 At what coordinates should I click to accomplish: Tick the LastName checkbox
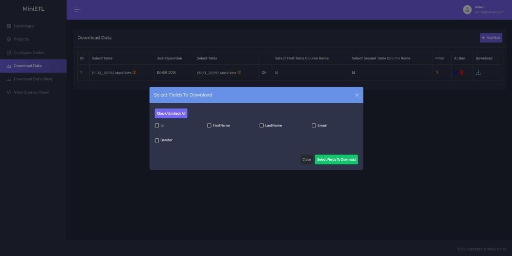pyautogui.click(x=262, y=125)
